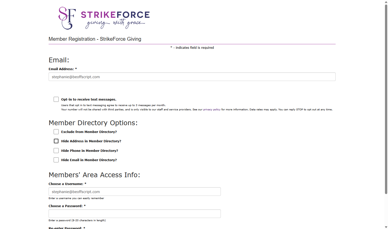
Task: Open the privacy policy link
Action: (212, 110)
